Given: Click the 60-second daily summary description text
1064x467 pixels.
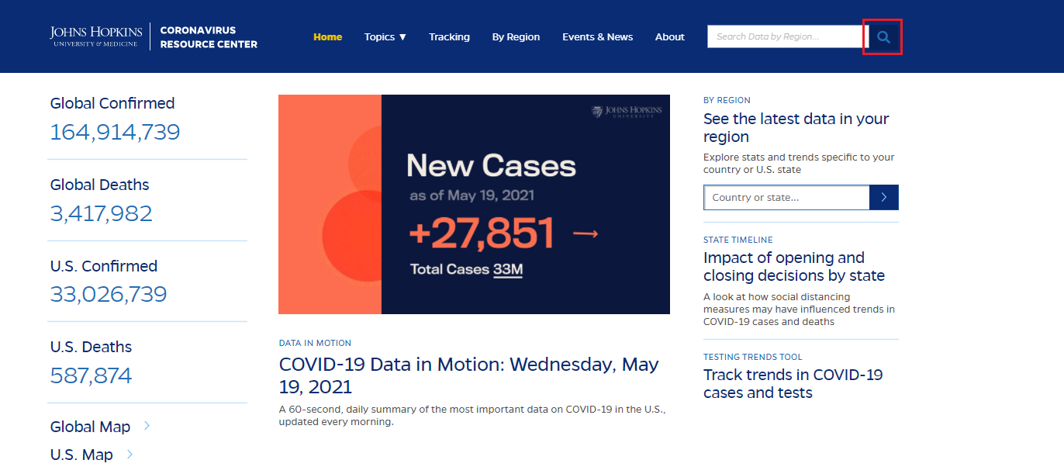Looking at the screenshot, I should pyautogui.click(x=472, y=415).
